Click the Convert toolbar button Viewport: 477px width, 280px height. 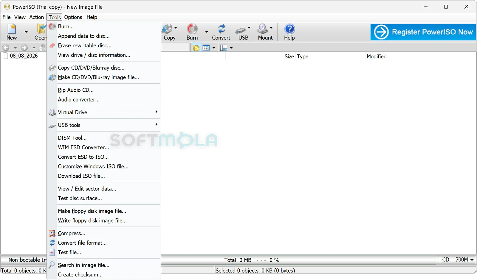[x=221, y=32]
